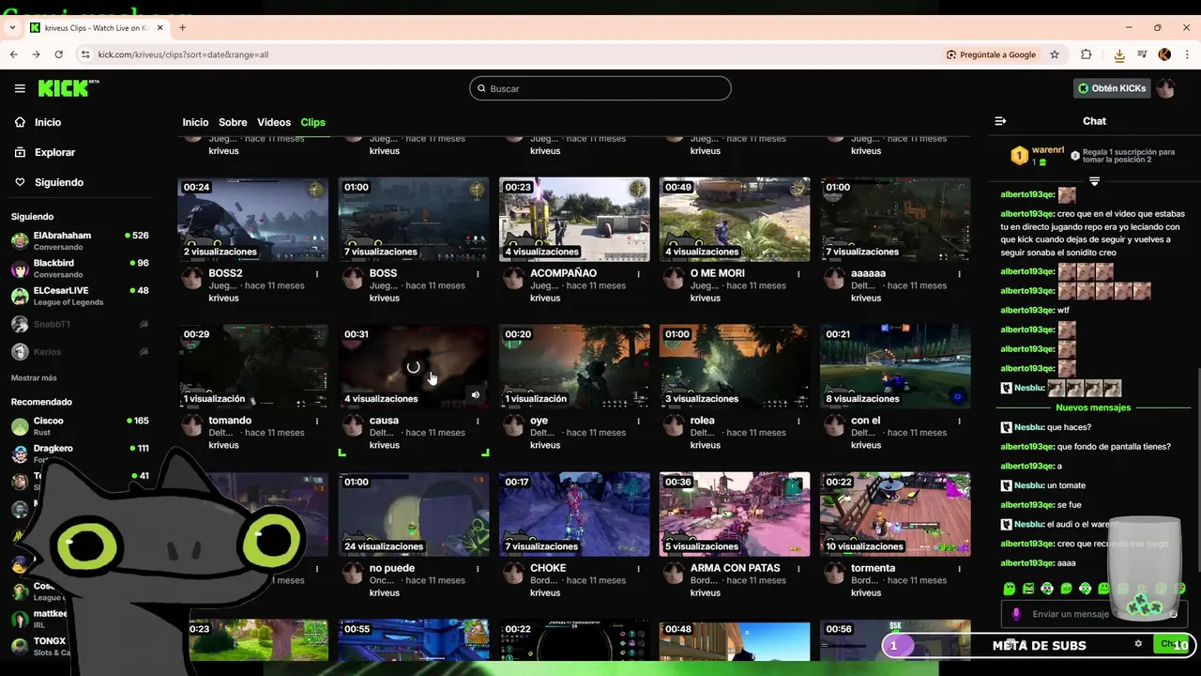Click Pregúntale a Google button

[x=991, y=54]
